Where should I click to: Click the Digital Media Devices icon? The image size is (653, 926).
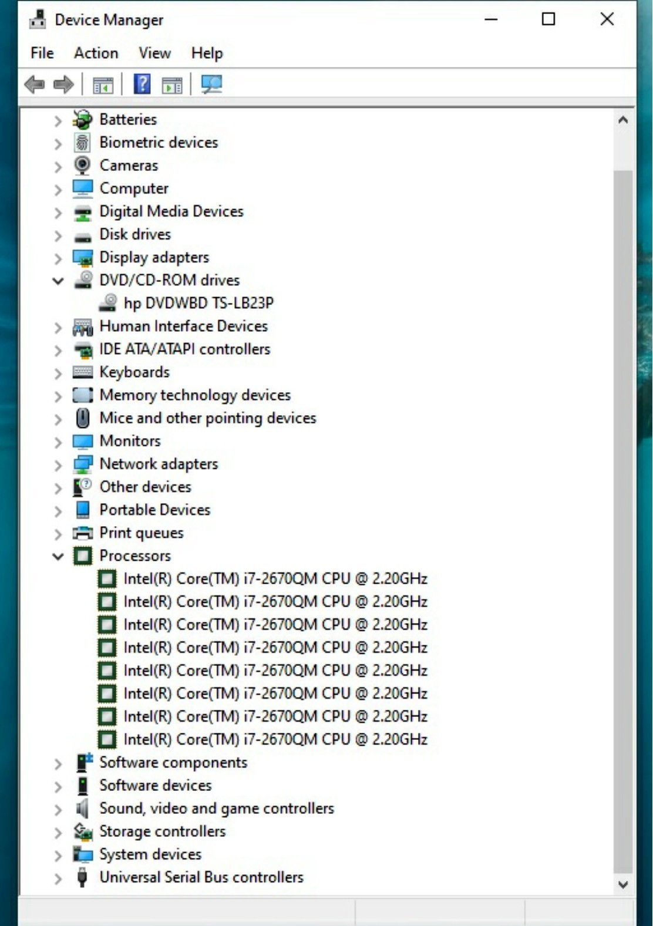[x=82, y=212]
